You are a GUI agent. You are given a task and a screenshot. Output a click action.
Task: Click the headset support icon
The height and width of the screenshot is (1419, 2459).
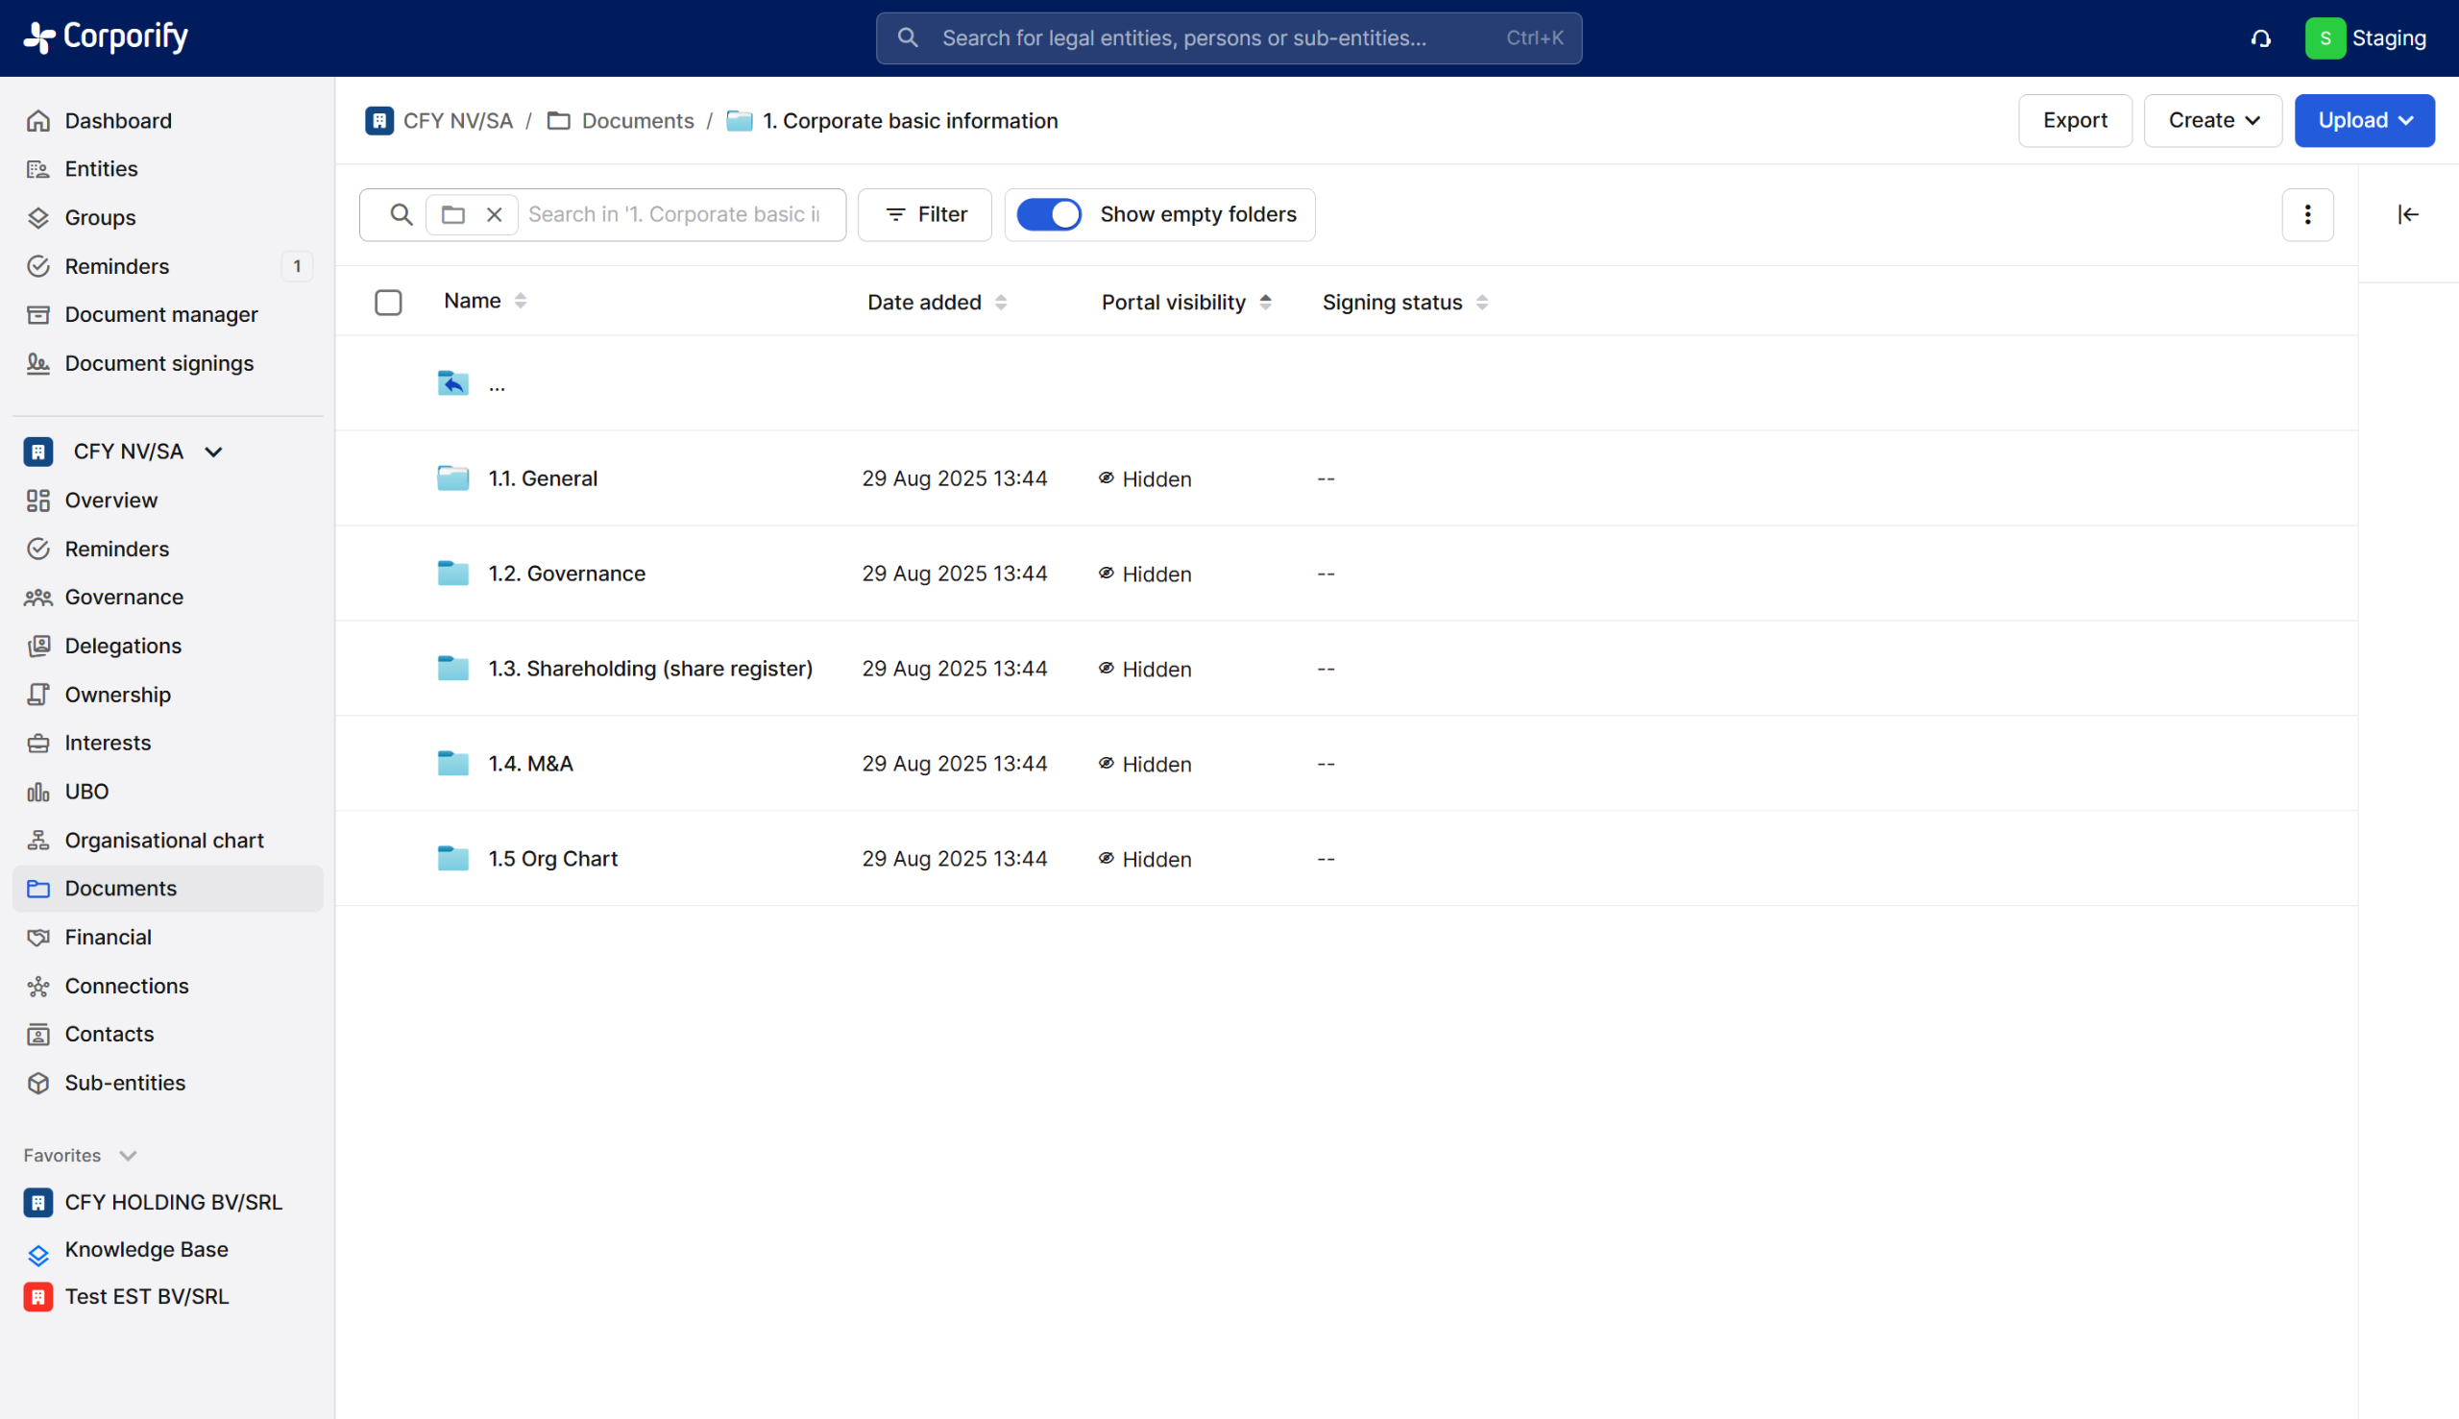[2260, 38]
